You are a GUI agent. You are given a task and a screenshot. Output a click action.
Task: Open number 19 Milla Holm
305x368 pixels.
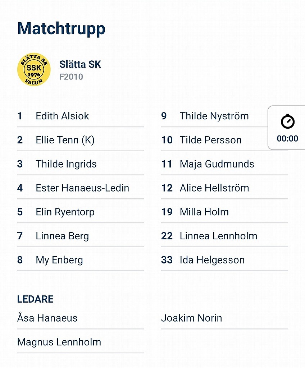pyautogui.click(x=224, y=212)
